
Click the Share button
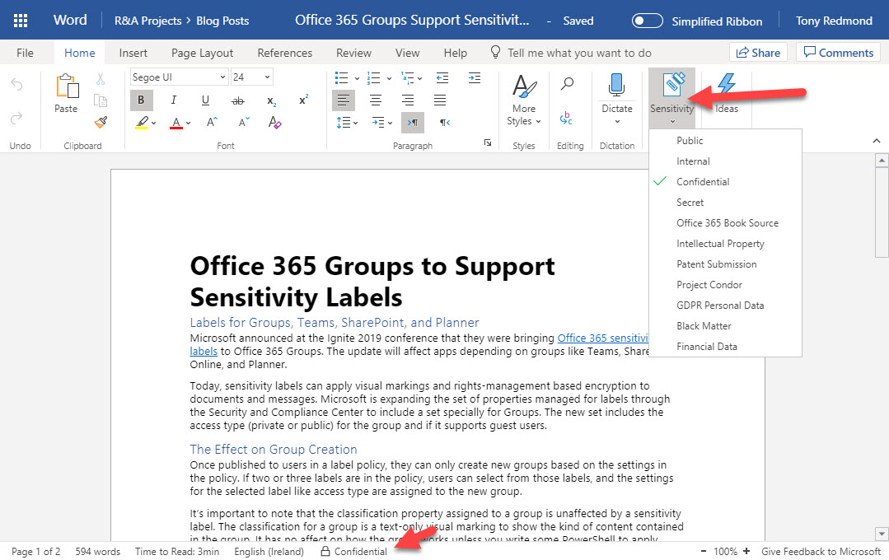758,53
